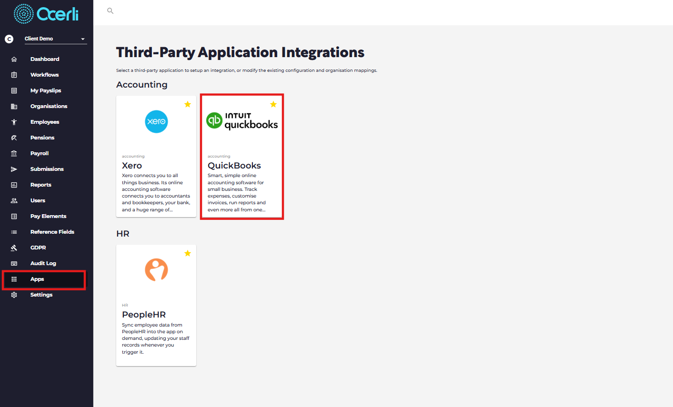Go to Submissions sidebar label
Image resolution: width=673 pixels, height=407 pixels.
click(x=47, y=169)
